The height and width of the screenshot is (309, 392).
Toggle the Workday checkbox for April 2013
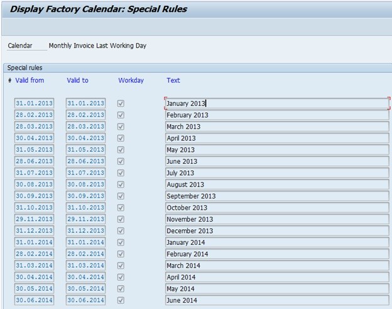[x=121, y=138]
